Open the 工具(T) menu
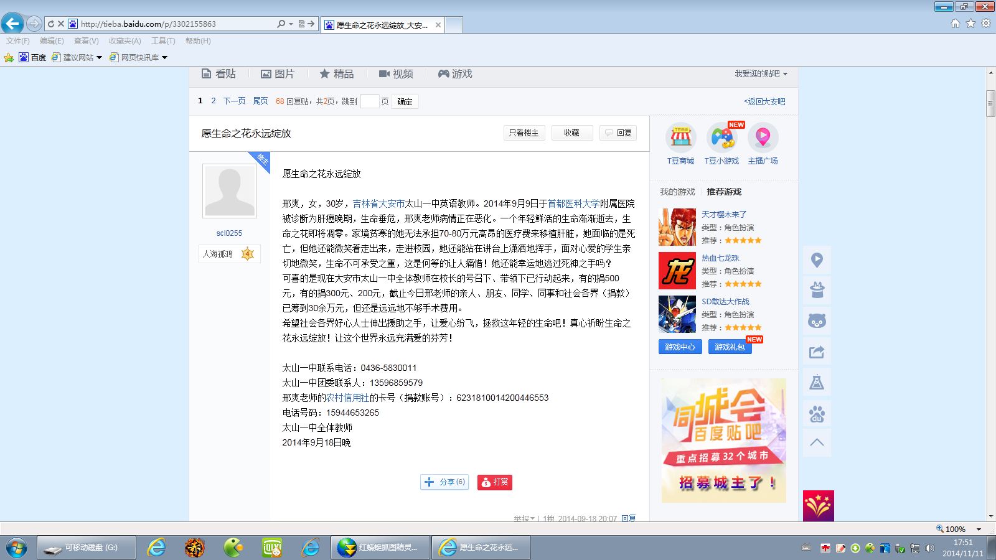 tap(163, 41)
